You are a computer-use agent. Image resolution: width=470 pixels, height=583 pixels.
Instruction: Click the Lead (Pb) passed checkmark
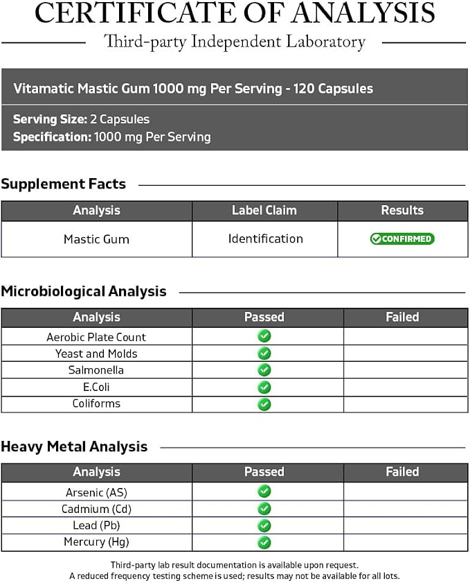(x=264, y=525)
